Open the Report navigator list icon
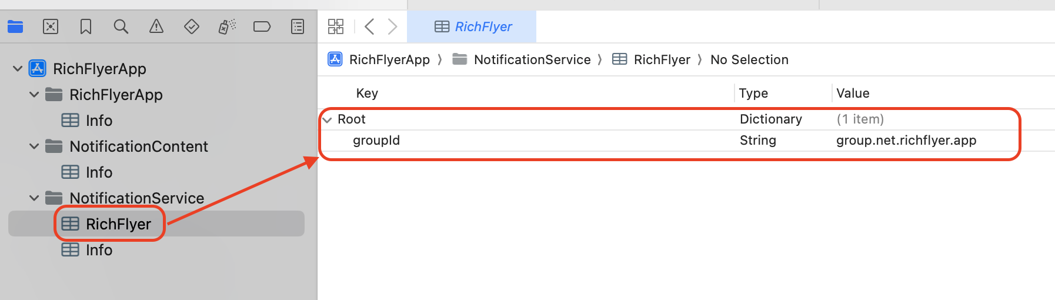 (x=298, y=26)
